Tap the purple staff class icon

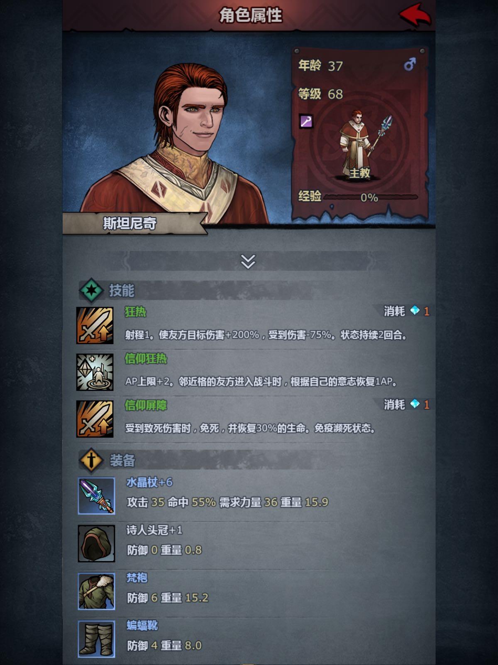tap(306, 121)
